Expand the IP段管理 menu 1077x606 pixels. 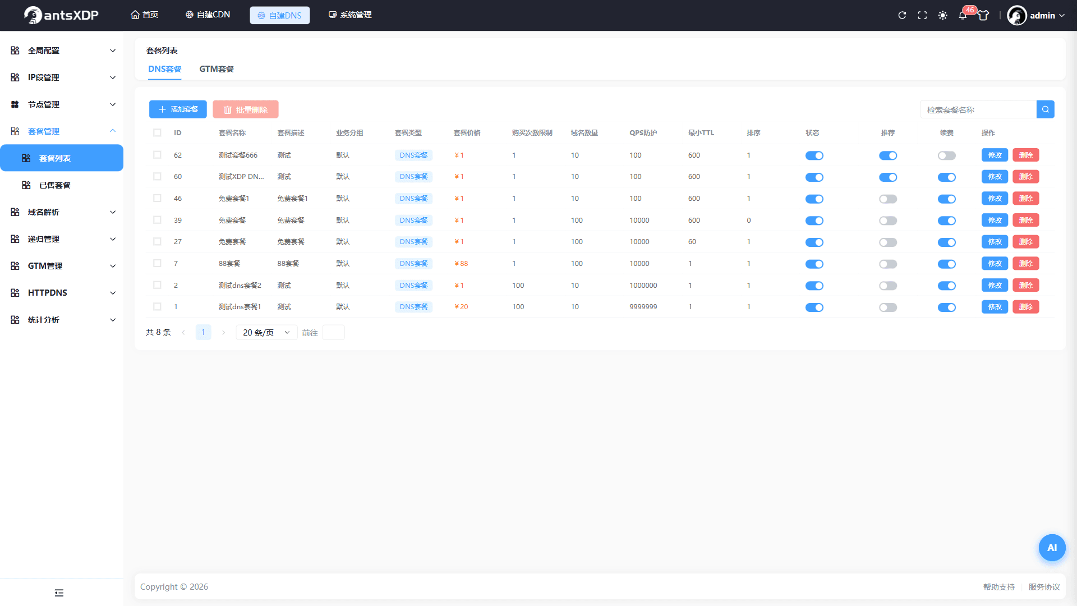tap(62, 77)
